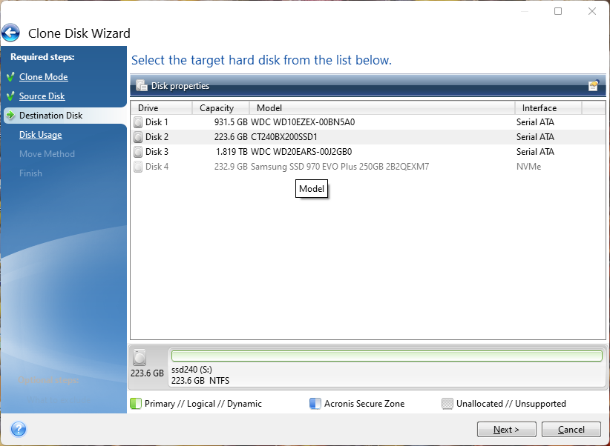The image size is (610, 446).
Task: Select the WDC WD20EARS-00J2GB0 model
Action: (301, 152)
